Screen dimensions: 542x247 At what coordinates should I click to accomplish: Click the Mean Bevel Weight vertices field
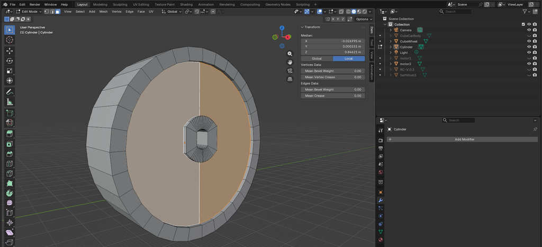pyautogui.click(x=332, y=71)
